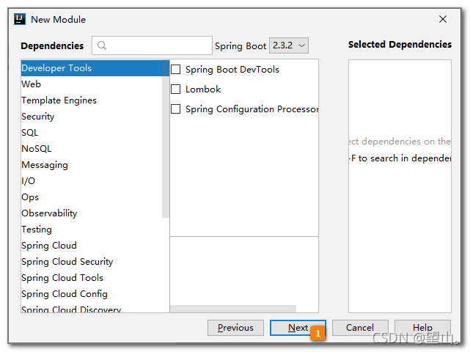Select the NoSQL category
The image size is (470, 352).
92,149
